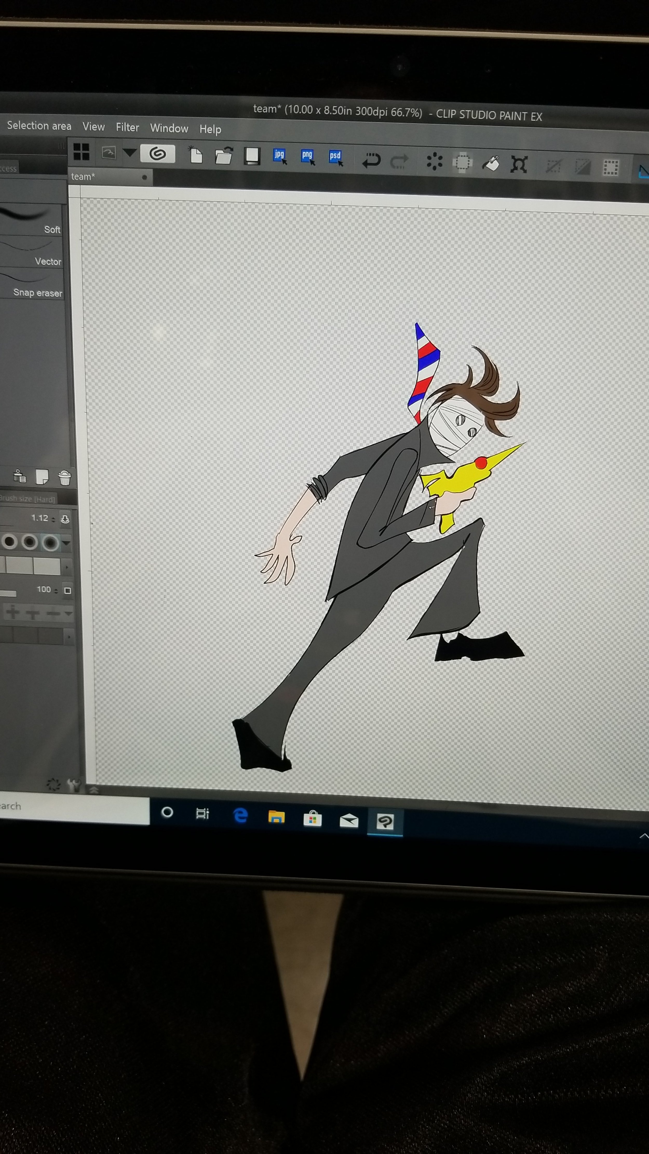Delete sub tool with trash icon
649x1154 pixels.
pyautogui.click(x=64, y=478)
